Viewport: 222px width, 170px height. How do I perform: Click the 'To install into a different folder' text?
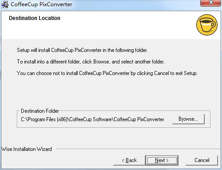[x=91, y=62]
